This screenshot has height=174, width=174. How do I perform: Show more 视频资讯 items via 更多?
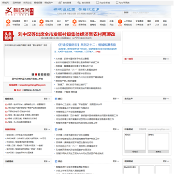[x=47, y=99]
